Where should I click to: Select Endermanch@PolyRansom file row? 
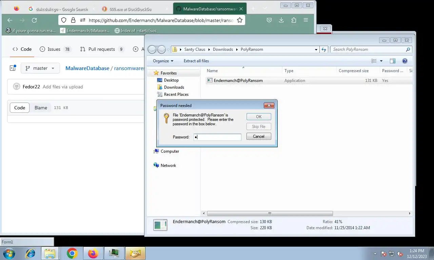(x=309, y=81)
